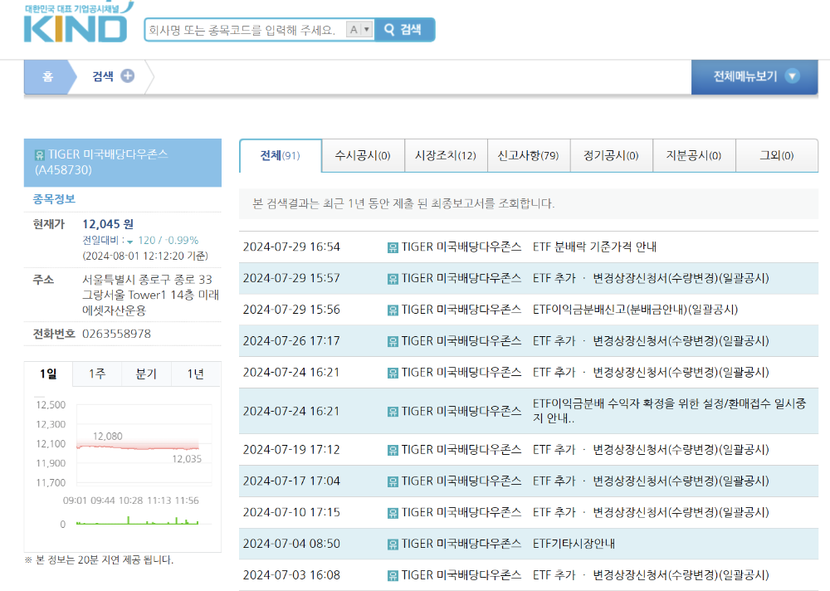Open ETF이익금분배 수익자 확정 일시중지 안내 disclosure

(669, 411)
